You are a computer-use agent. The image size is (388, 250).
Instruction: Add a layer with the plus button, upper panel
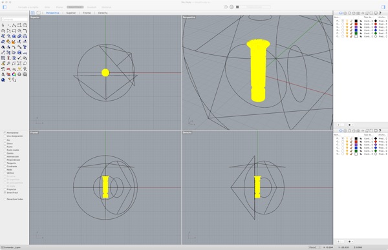338,125
